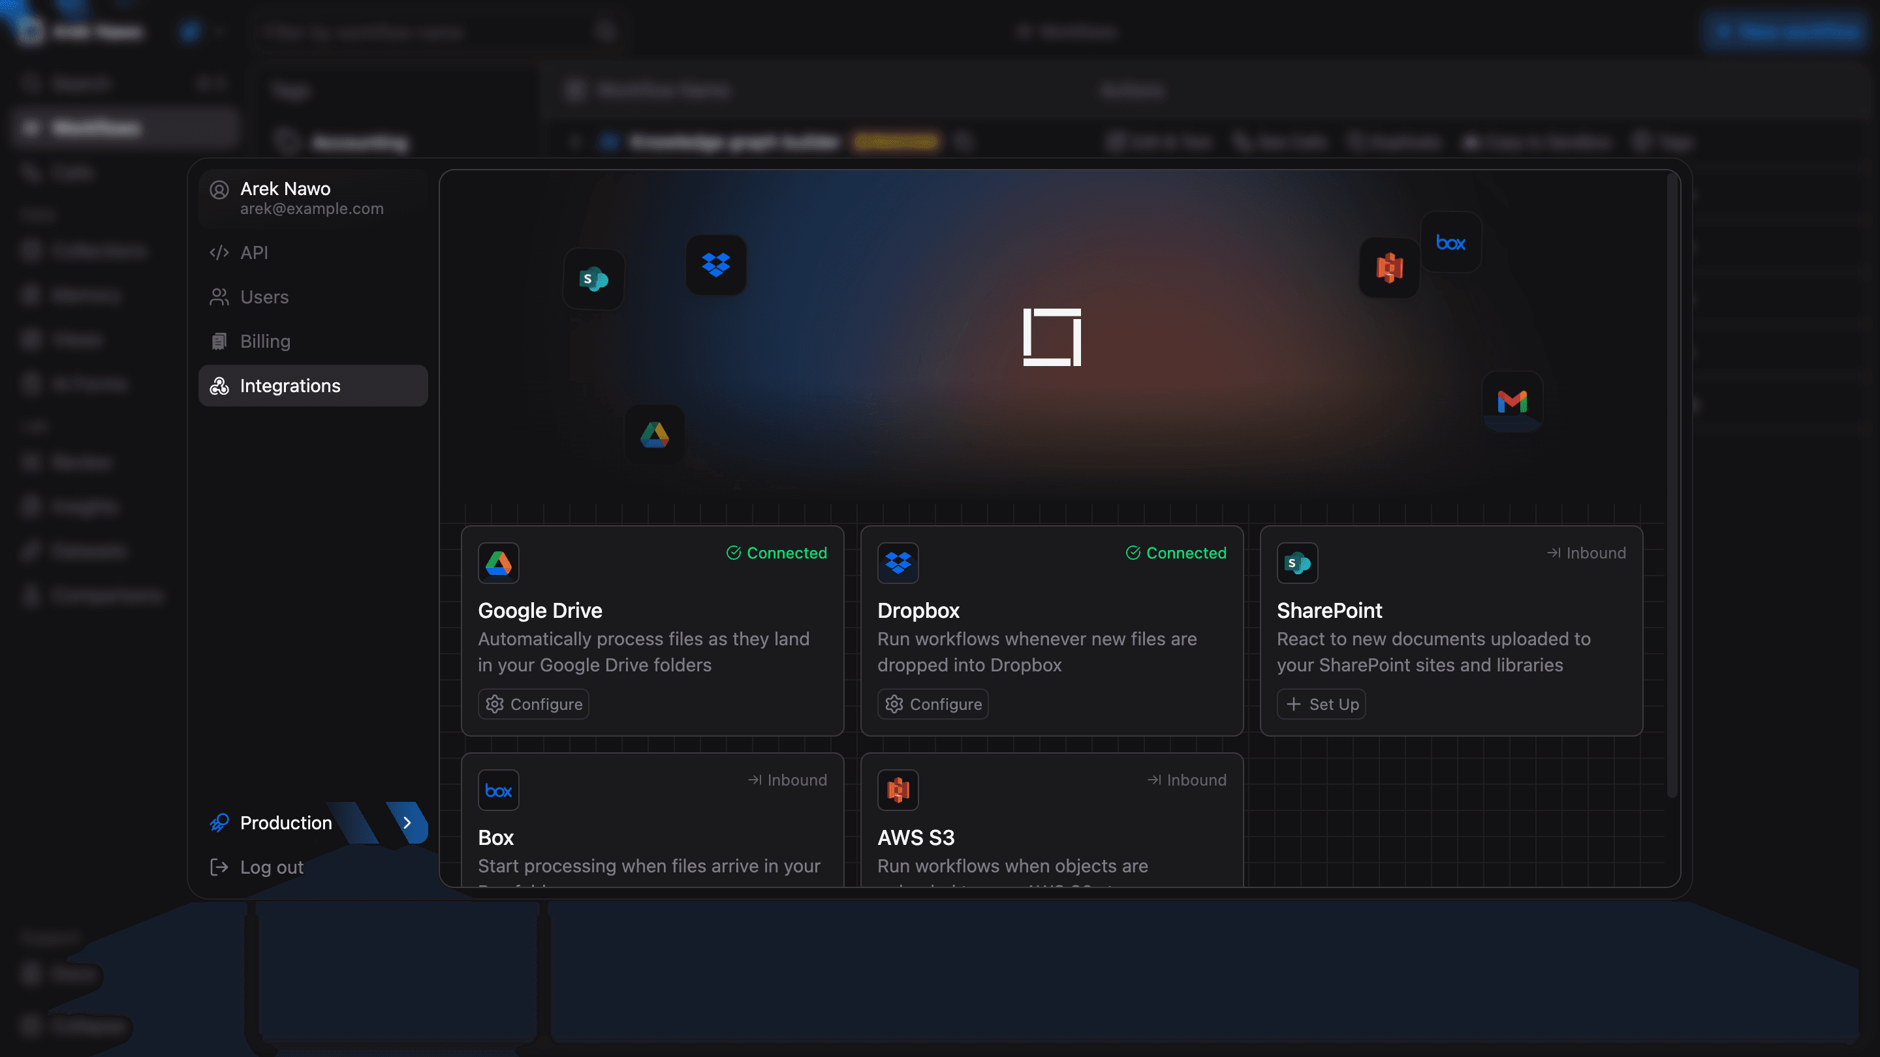Image resolution: width=1880 pixels, height=1057 pixels.
Task: Click the floating Gmail icon in banner
Action: 1512,401
